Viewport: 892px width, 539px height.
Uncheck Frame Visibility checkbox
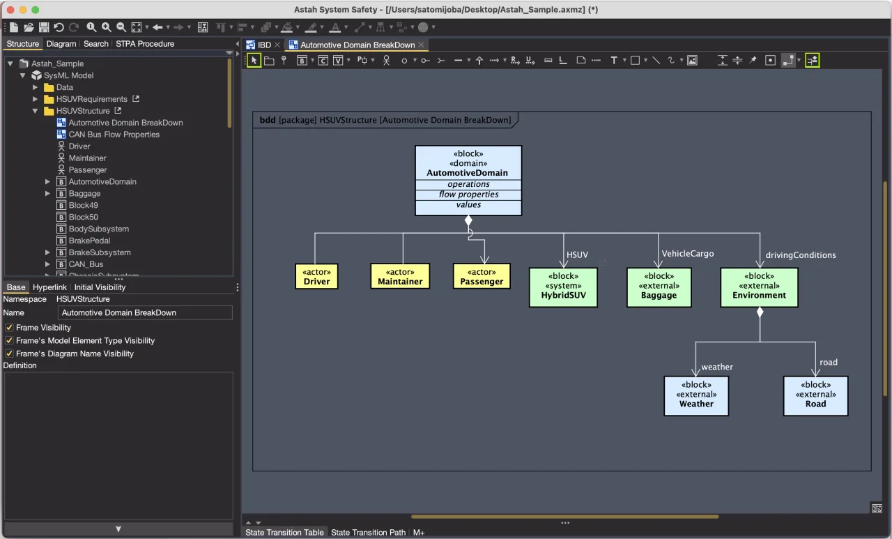(9, 328)
